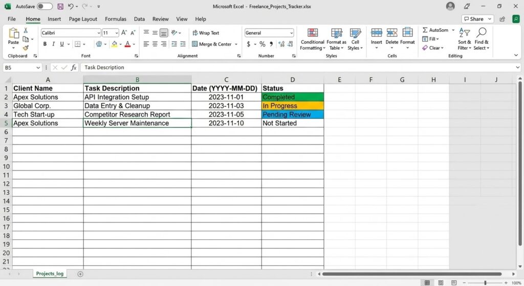Click the Cell Styles icon

[x=355, y=33]
